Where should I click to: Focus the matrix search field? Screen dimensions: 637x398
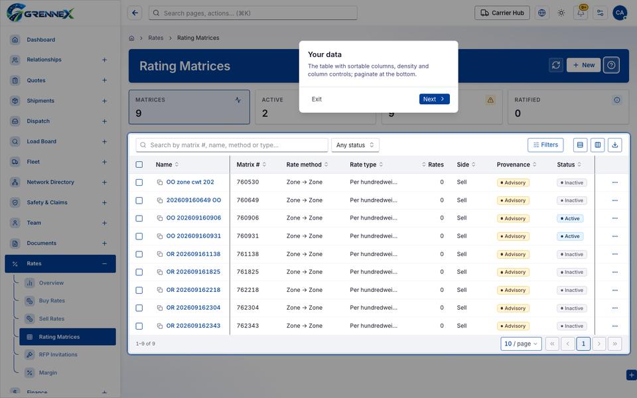click(x=232, y=145)
